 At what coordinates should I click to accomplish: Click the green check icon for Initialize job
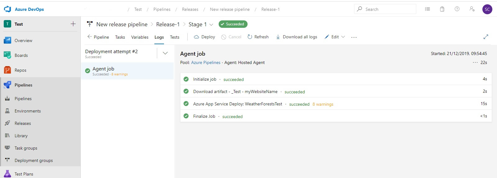(x=186, y=79)
